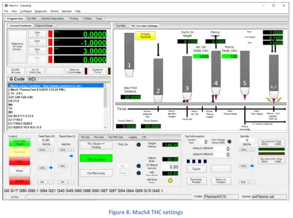Open the Configure menu
The width and height of the screenshot is (293, 218).
pyautogui.click(x=26, y=11)
